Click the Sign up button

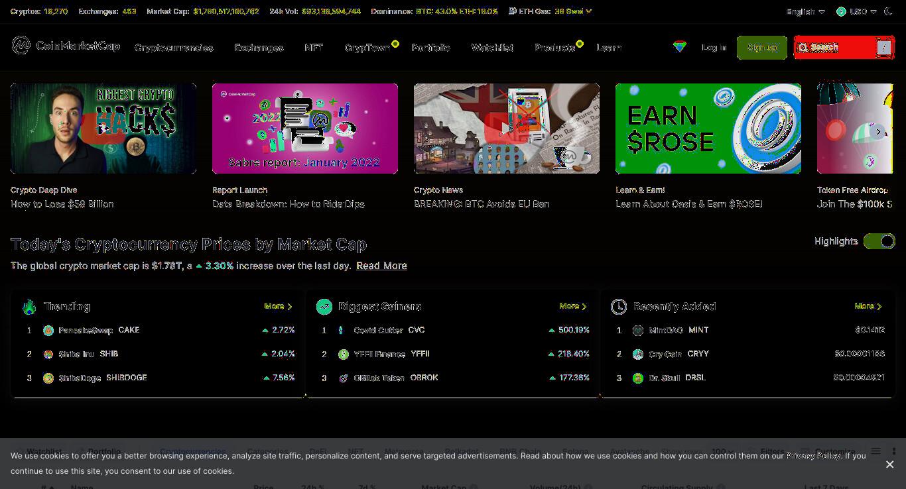click(x=761, y=48)
